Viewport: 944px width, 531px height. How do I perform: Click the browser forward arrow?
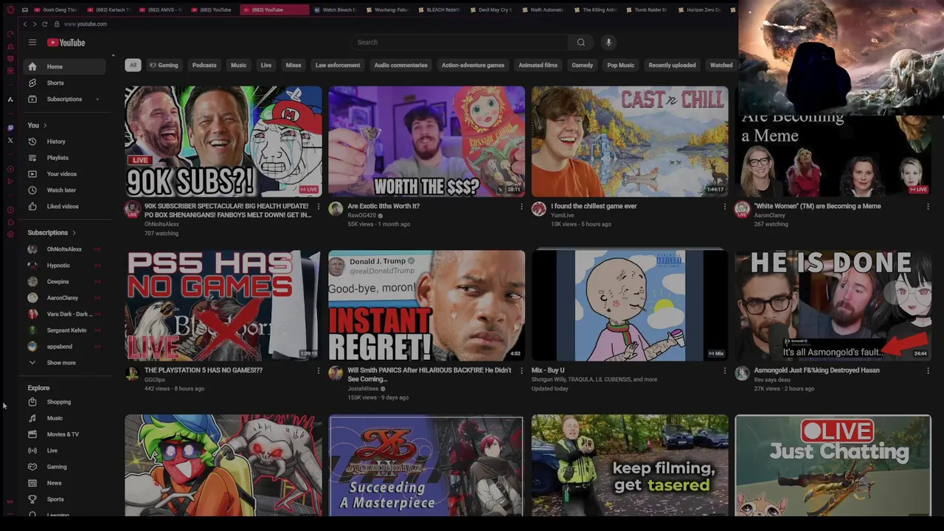tap(34, 24)
